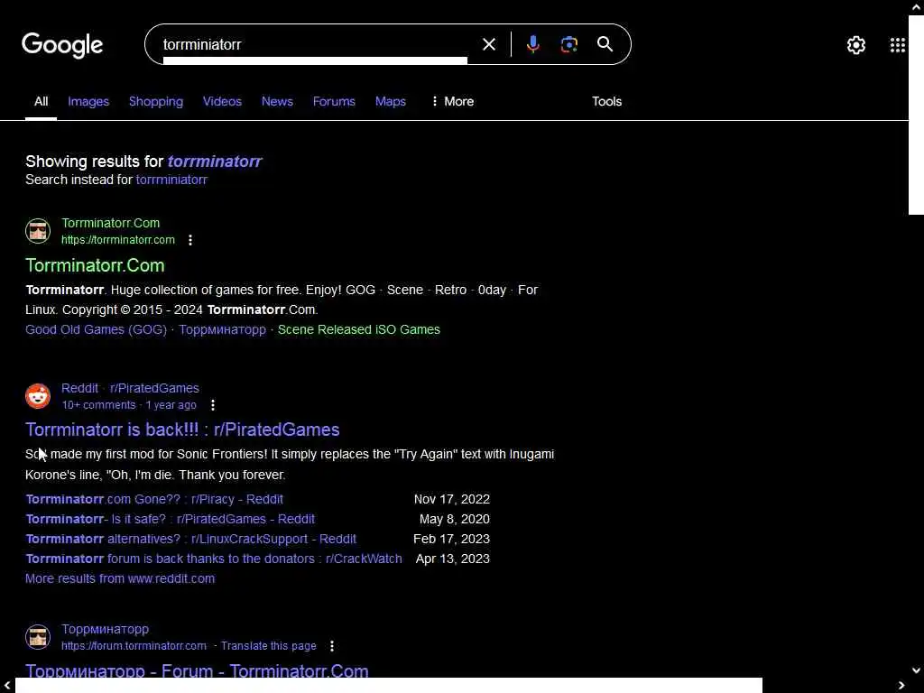The image size is (924, 693).
Task: Click corrected term torrminatorr link
Action: [215, 161]
